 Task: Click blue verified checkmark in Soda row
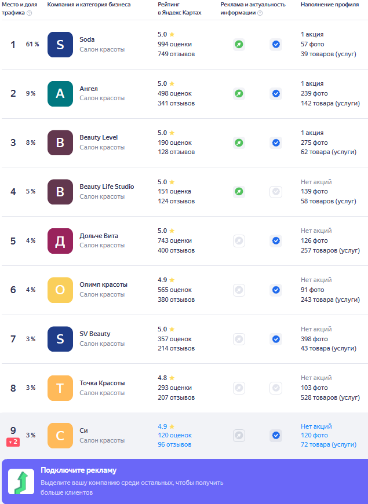click(276, 45)
